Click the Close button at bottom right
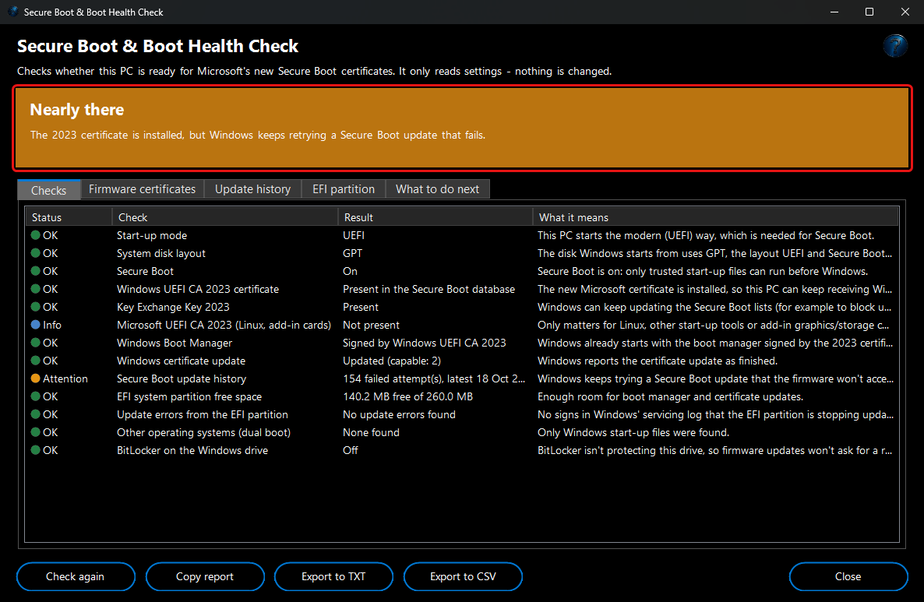The image size is (924, 602). [x=848, y=576]
